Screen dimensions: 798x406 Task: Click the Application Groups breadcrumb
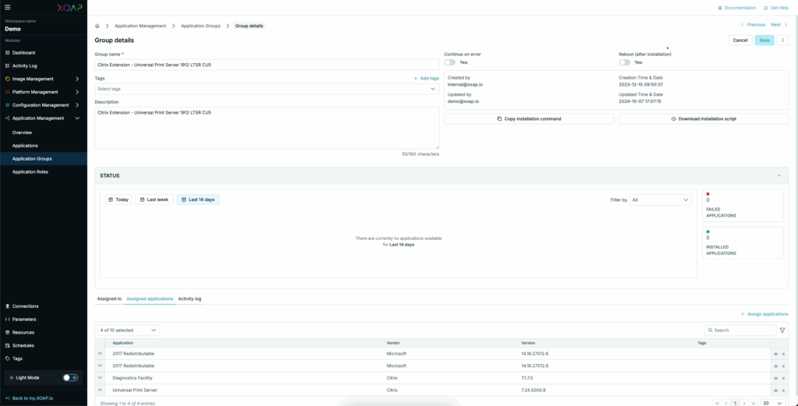tap(200, 26)
